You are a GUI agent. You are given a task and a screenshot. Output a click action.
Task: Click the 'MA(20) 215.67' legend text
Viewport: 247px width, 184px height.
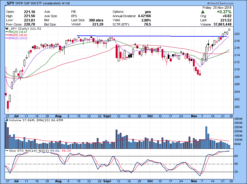[x=18, y=32]
